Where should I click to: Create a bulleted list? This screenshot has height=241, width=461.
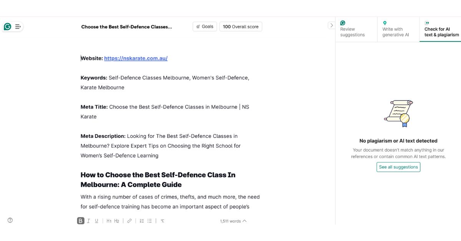pos(150,221)
